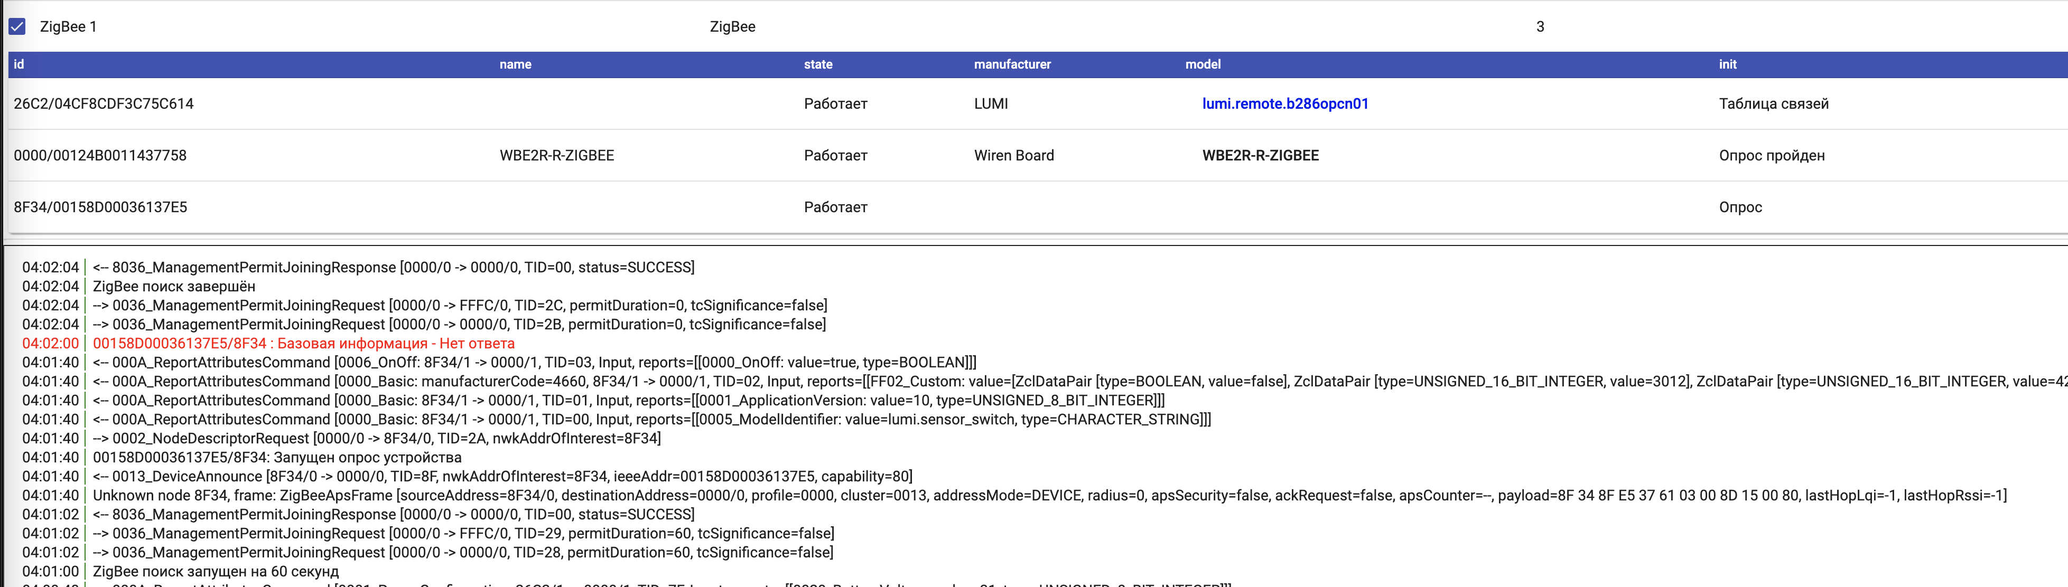Open the lumi.remote.b286opcn01 model link
This screenshot has width=2068, height=587.
pyautogui.click(x=1284, y=102)
